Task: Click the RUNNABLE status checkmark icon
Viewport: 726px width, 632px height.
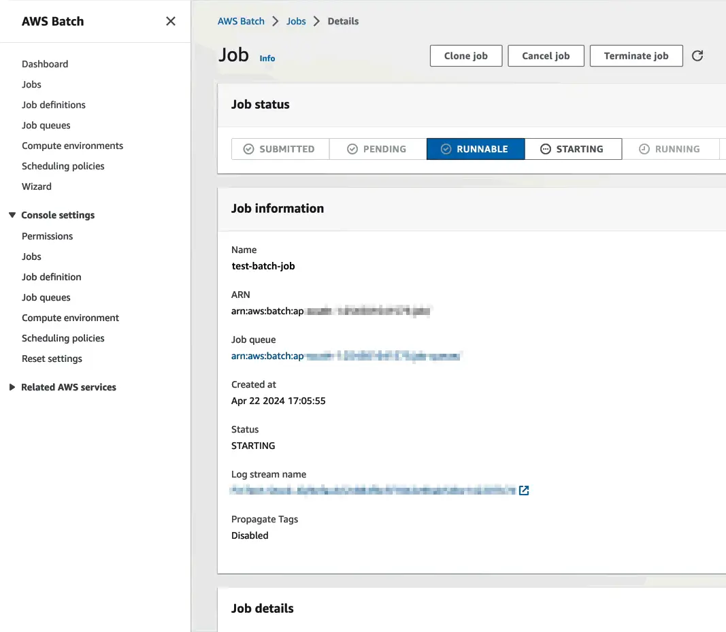Action: (x=446, y=149)
